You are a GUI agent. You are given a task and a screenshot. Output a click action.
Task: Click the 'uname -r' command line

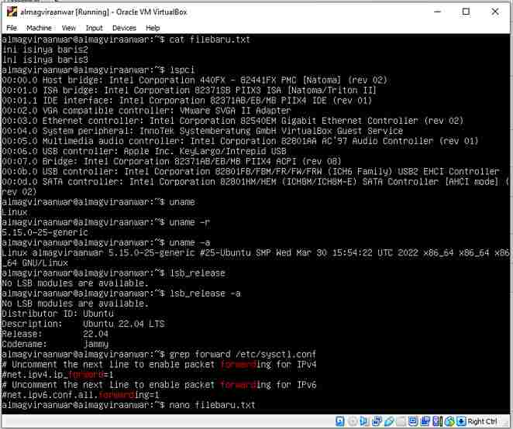105,222
